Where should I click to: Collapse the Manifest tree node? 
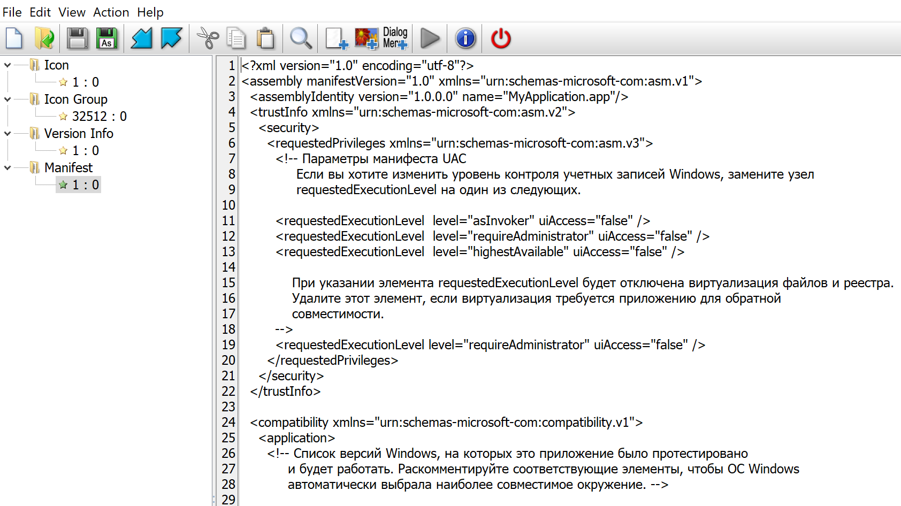click(7, 168)
